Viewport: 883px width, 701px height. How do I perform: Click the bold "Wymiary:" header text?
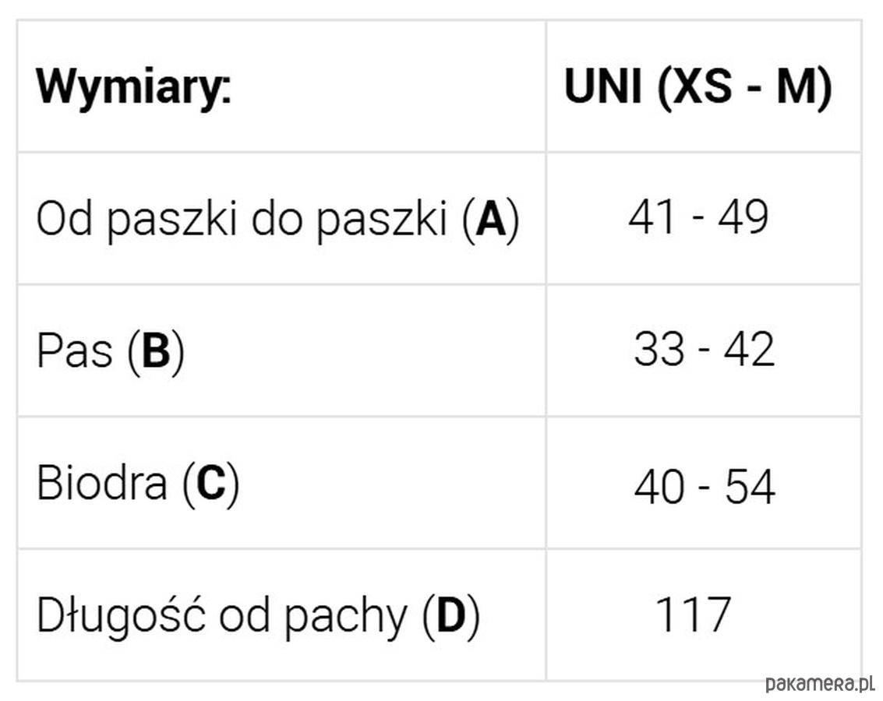[133, 88]
